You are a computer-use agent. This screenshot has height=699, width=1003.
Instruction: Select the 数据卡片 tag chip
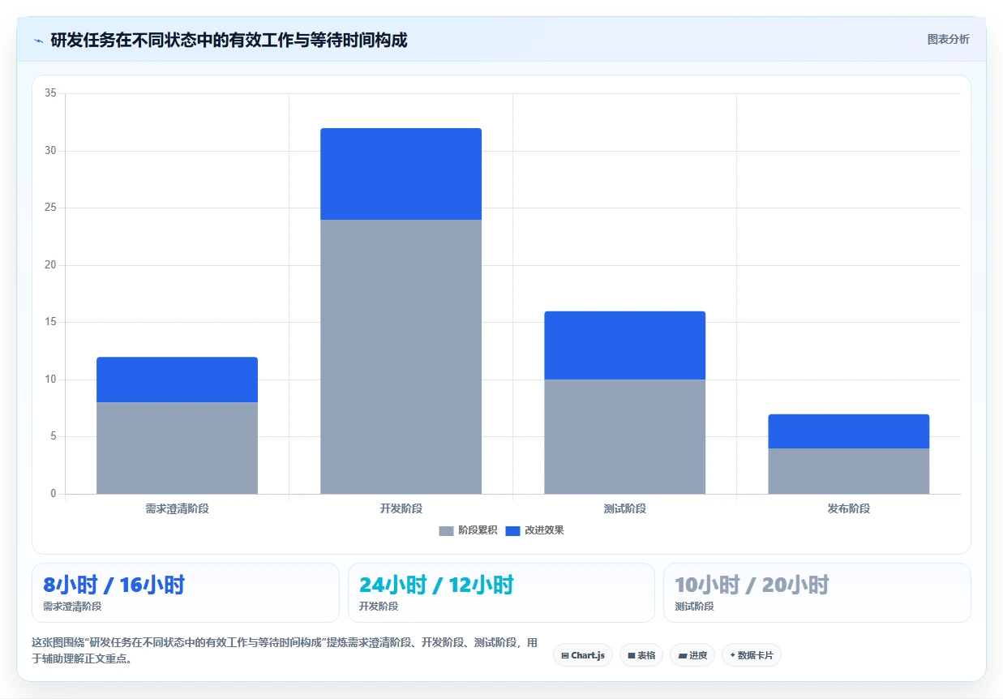(751, 655)
